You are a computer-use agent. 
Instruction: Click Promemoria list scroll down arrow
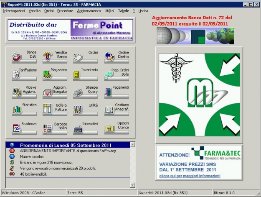point(132,185)
